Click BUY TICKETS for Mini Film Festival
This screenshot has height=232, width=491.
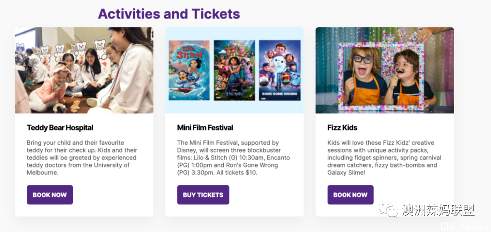pos(203,195)
